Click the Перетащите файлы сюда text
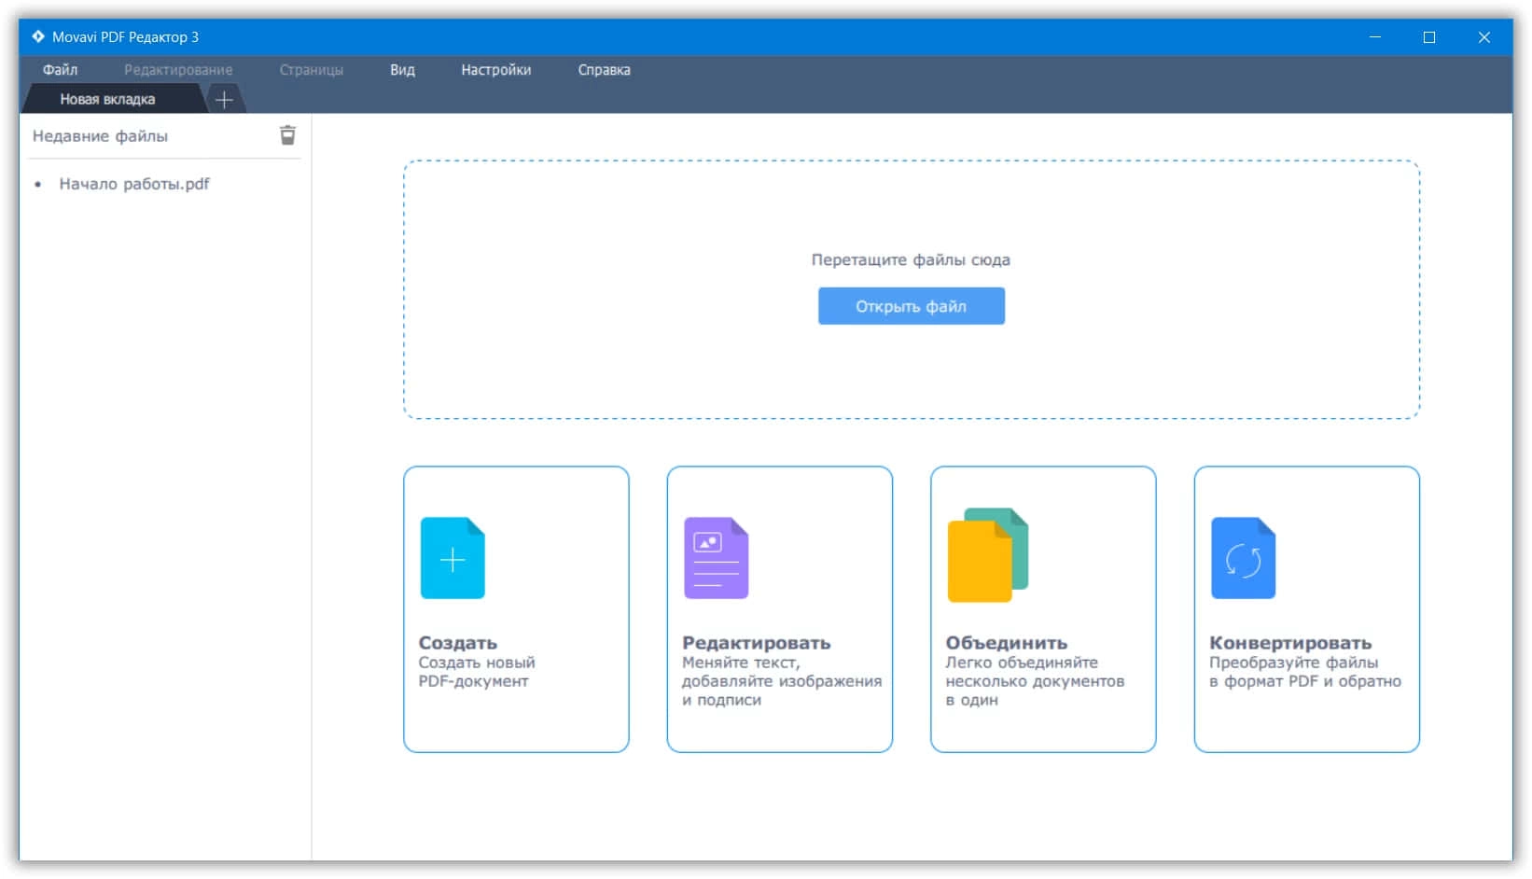This screenshot has height=879, width=1532. tap(911, 260)
